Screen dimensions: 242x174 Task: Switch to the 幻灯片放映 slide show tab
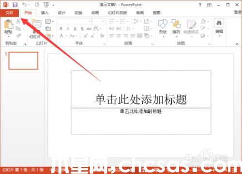click(118, 13)
